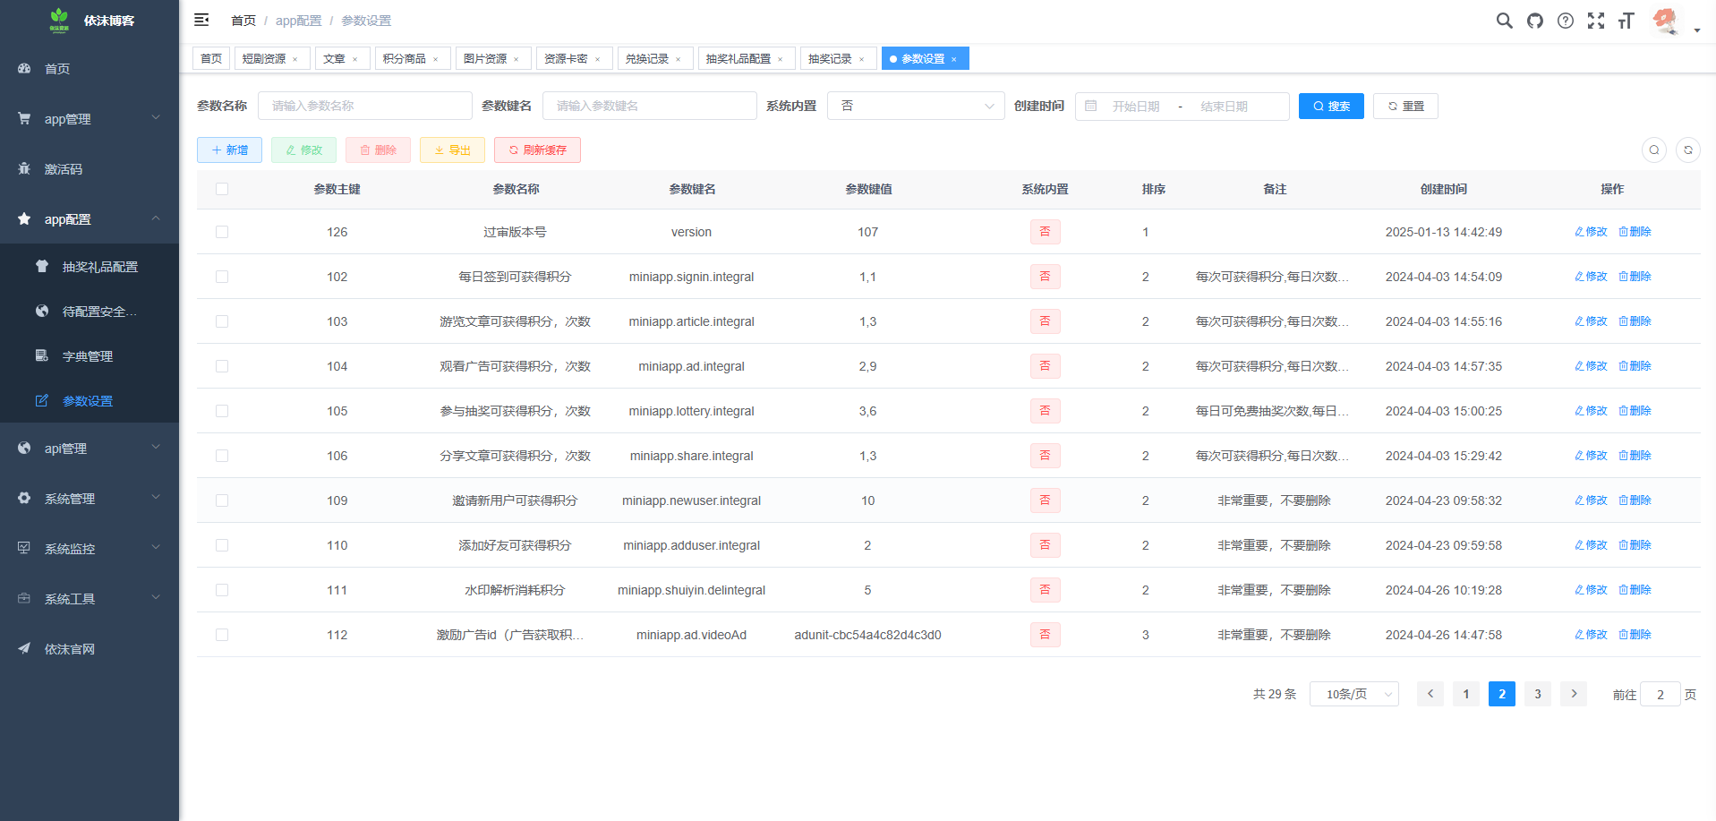This screenshot has height=821, width=1716.
Task: Switch to the 积分商品 tab
Action: click(x=405, y=59)
